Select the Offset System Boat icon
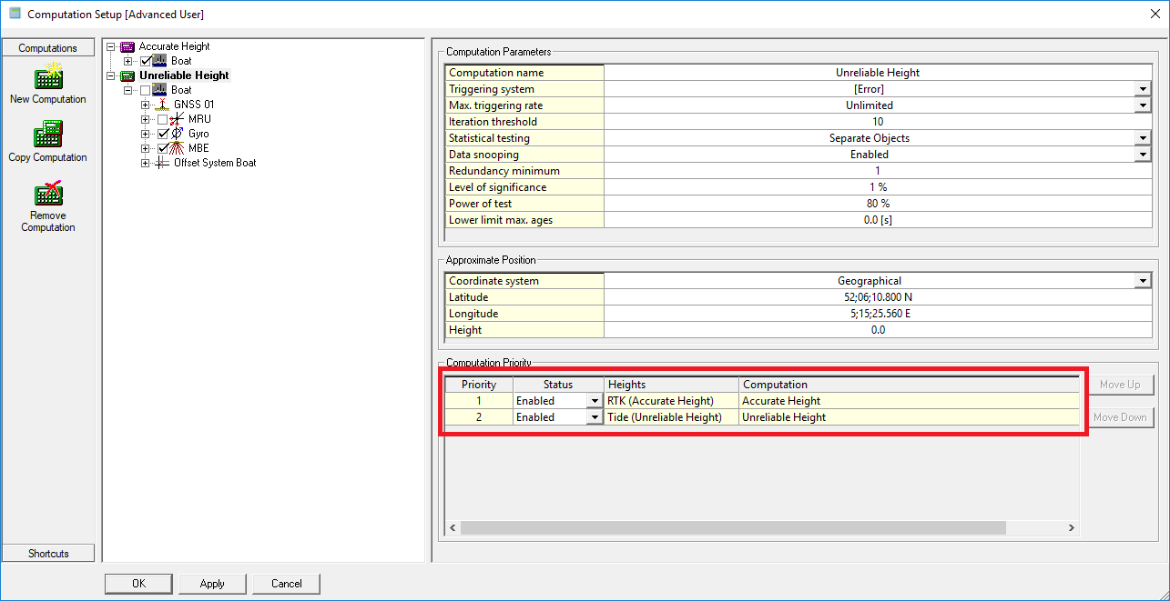 [x=161, y=163]
